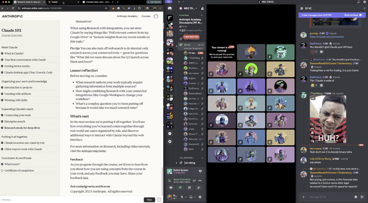Open the apps launcher beside the emoji button
This screenshot has width=368, height=203.
[x=362, y=197]
